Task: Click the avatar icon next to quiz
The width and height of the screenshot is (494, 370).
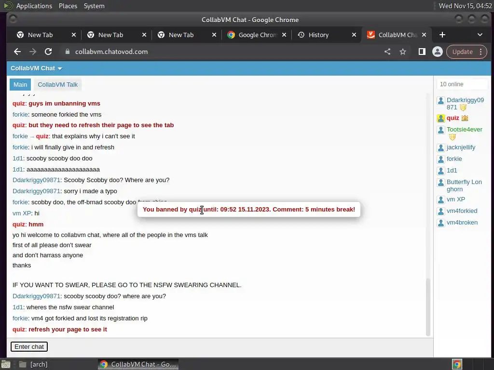Action: coord(441,119)
